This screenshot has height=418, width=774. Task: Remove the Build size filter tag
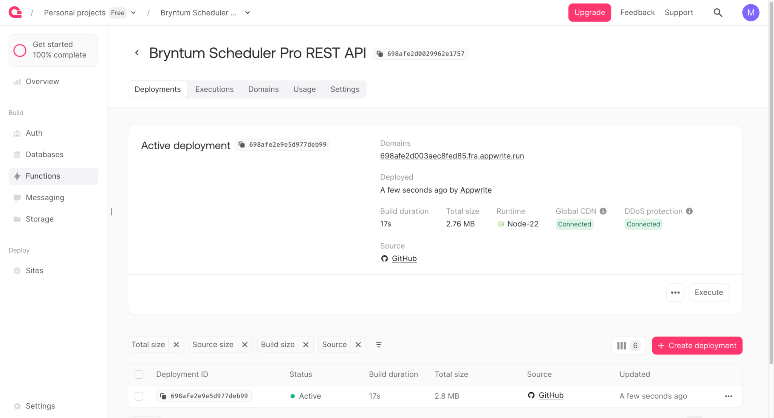point(306,345)
